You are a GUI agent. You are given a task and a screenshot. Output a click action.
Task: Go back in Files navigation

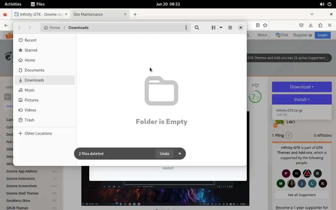19,28
